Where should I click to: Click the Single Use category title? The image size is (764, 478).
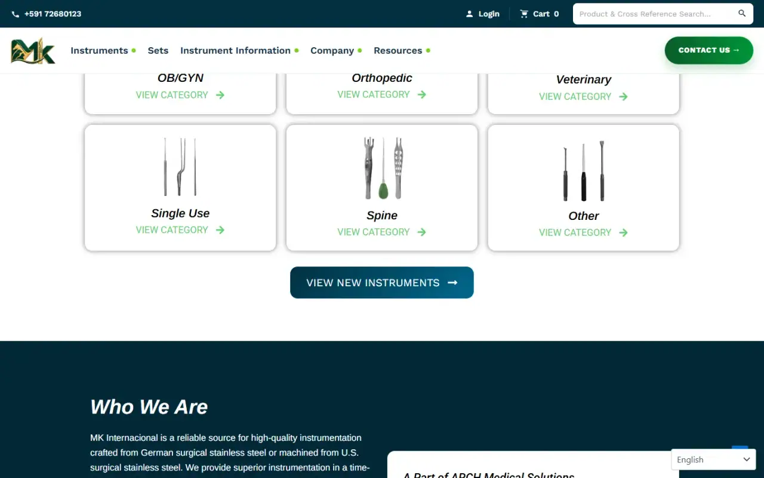[x=180, y=213]
